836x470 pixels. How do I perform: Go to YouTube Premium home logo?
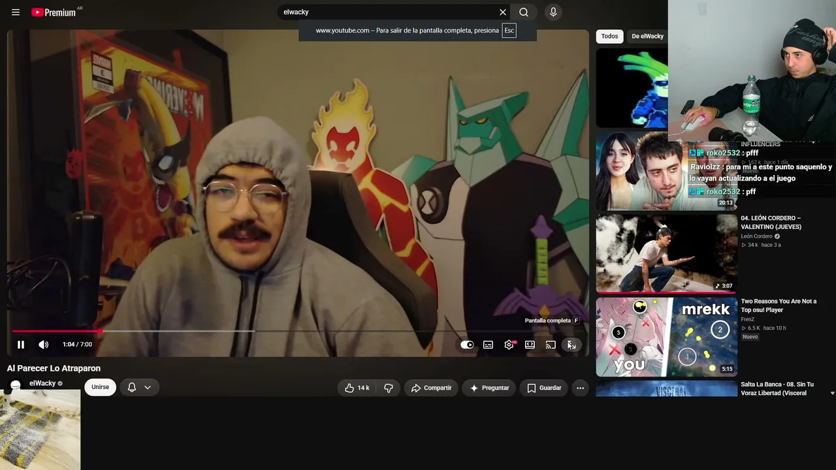coord(54,12)
